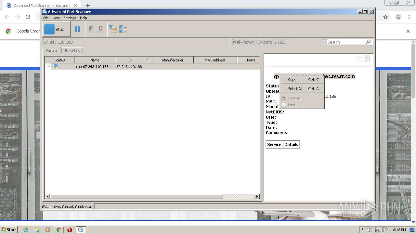Open the Settings menu
Screen dimensions: 416x234
(x=70, y=18)
